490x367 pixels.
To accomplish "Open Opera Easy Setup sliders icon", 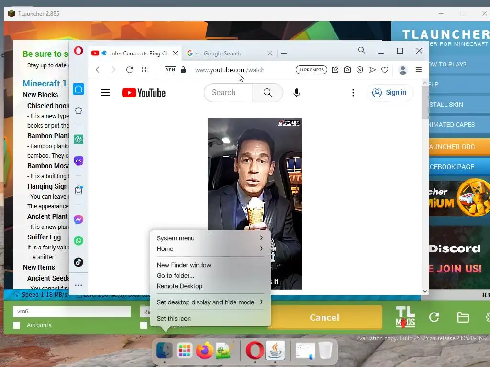I will [419, 70].
